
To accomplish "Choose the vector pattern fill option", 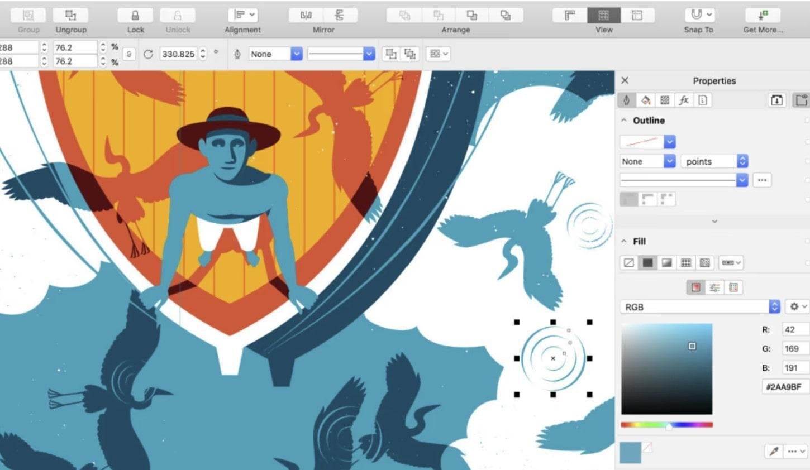I will 686,262.
